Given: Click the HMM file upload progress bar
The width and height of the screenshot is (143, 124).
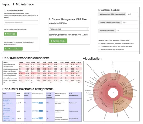Looking at the screenshot, I should 21,38.
